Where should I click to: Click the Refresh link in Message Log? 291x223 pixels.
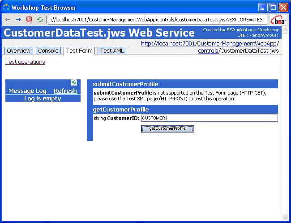pos(65,91)
